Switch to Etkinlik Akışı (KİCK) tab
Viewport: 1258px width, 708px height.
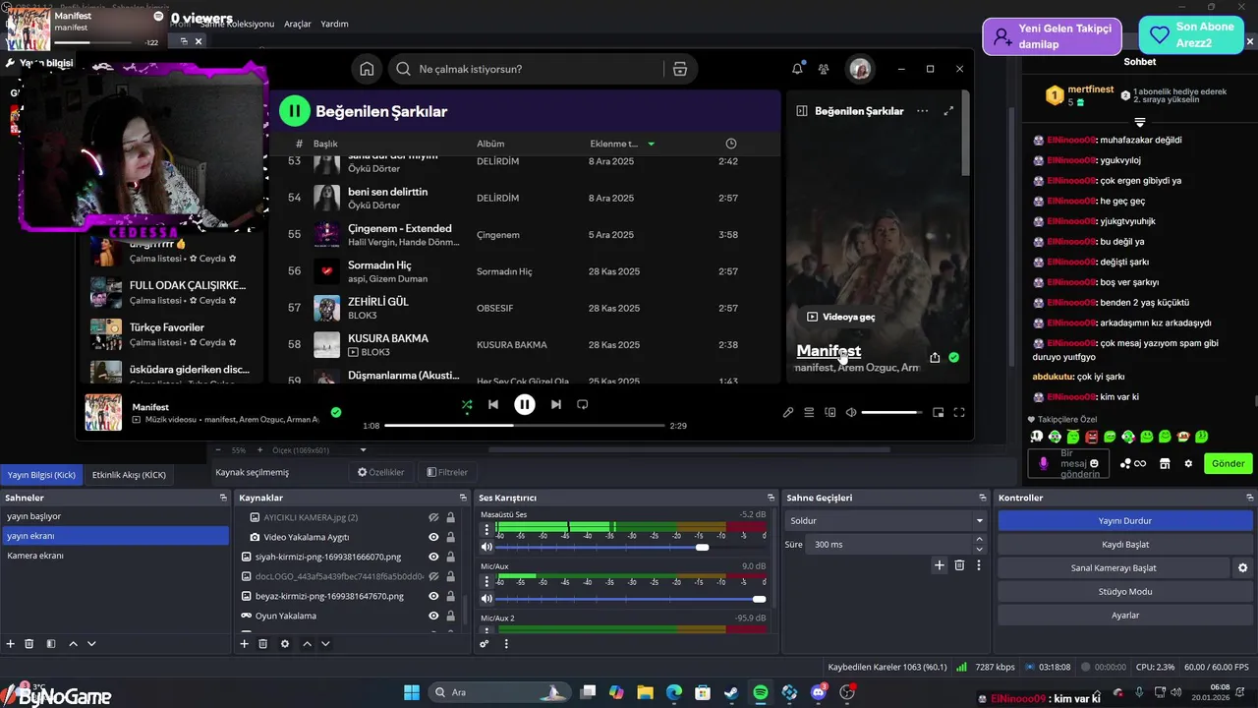point(129,475)
